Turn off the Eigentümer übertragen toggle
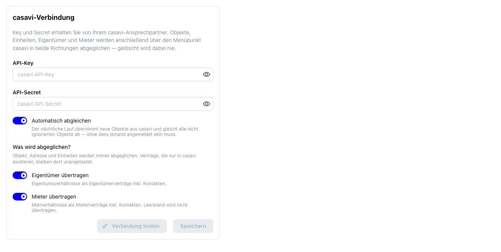Screen dimensions: 501x252 [x=20, y=175]
